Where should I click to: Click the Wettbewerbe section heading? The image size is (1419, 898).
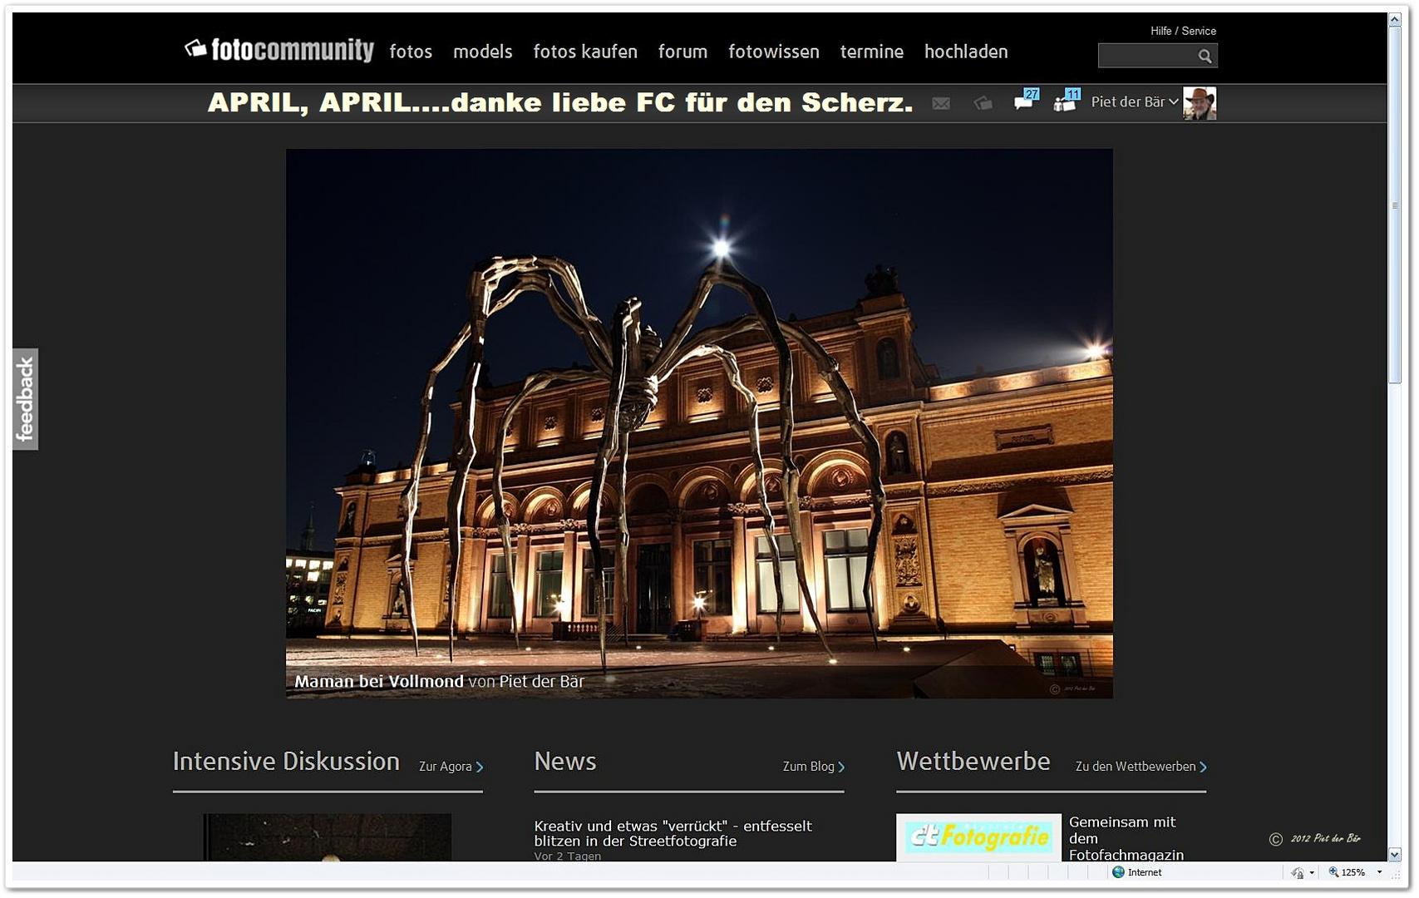click(x=973, y=762)
